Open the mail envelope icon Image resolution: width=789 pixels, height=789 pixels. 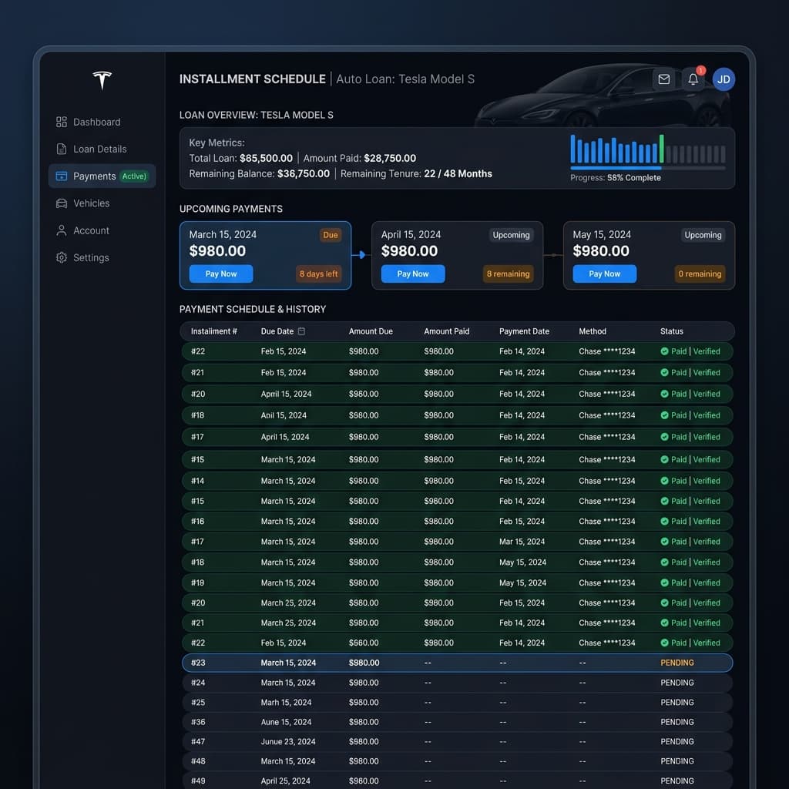(663, 79)
